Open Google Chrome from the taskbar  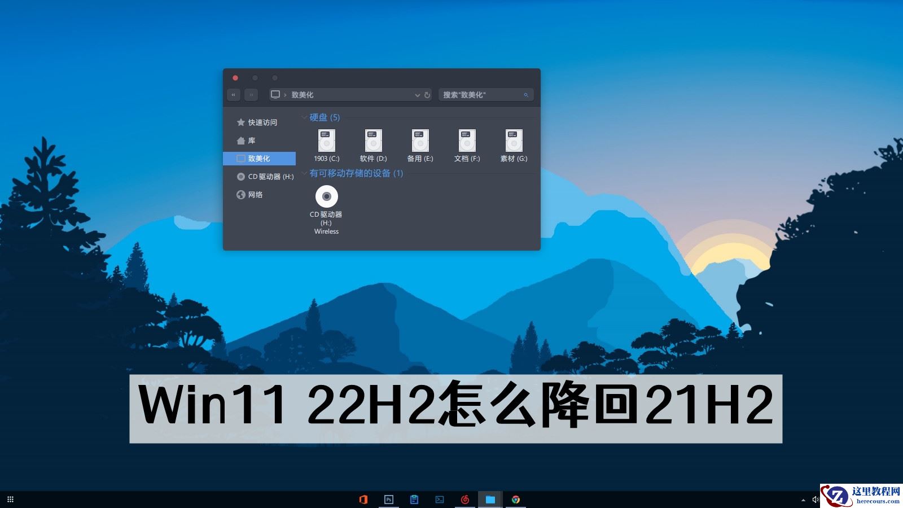(515, 500)
